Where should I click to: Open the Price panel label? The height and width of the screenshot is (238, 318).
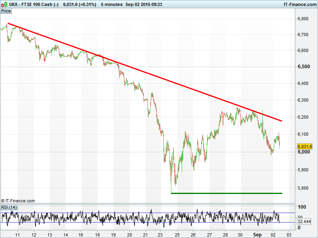pos(6,11)
